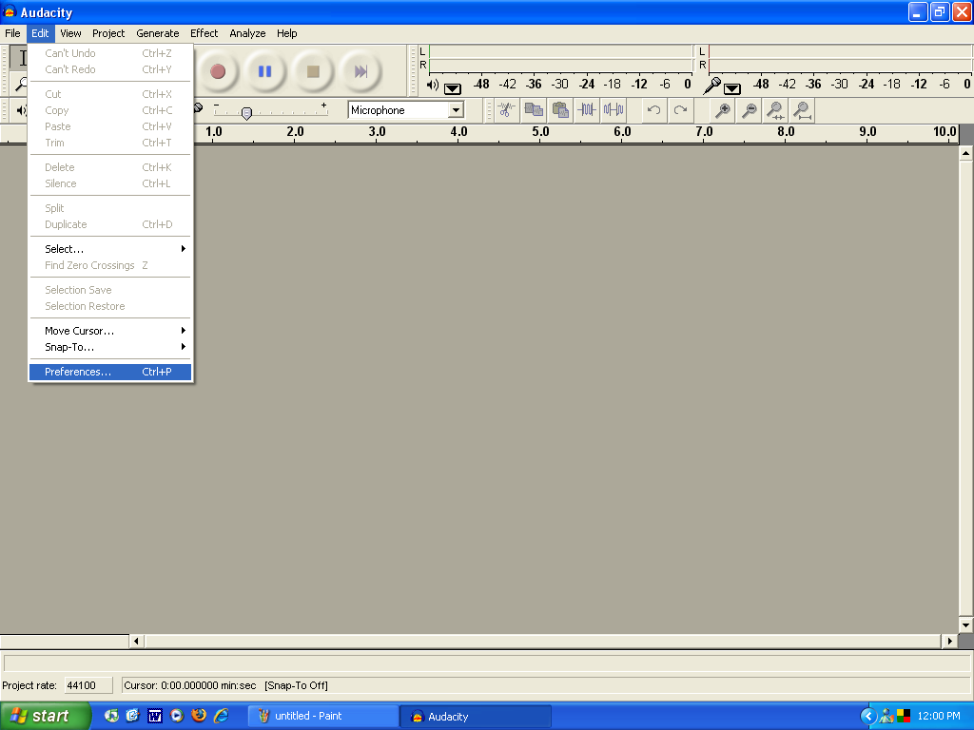Launch Firefox from the quick launch bar
Screen dimensions: 974x730
(x=199, y=716)
